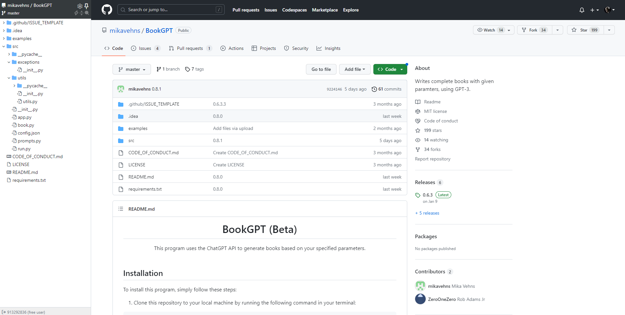Image resolution: width=625 pixels, height=315 pixels.
Task: Show the + 5 releases link
Action: (x=427, y=213)
